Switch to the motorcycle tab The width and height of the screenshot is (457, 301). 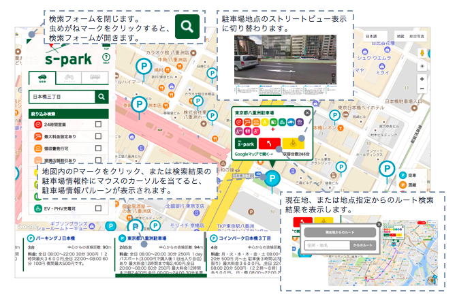tap(69, 78)
